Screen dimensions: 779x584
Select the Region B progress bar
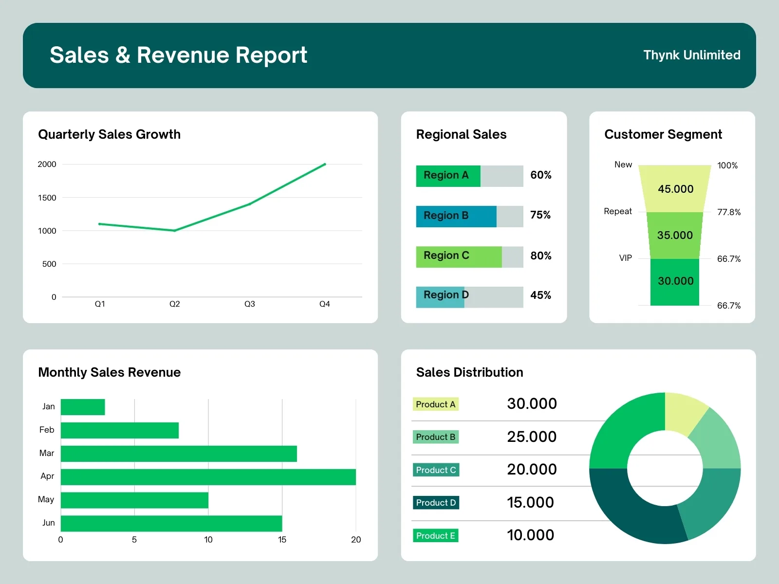click(469, 216)
